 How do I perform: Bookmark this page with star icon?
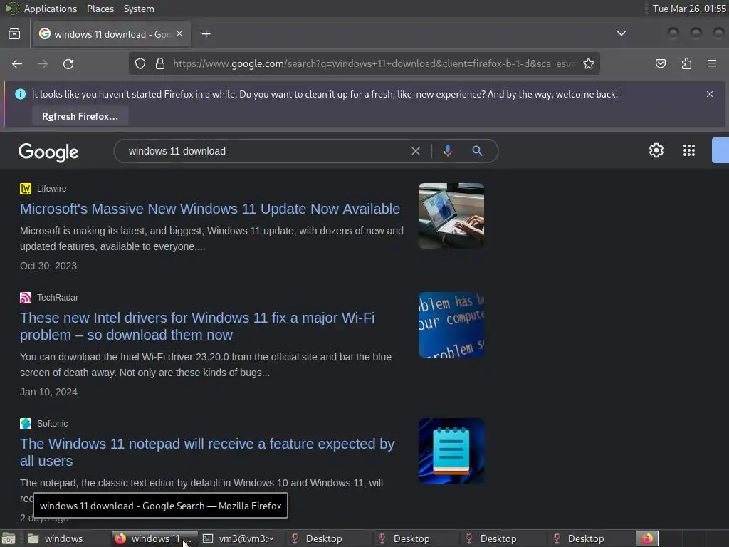pyautogui.click(x=589, y=63)
